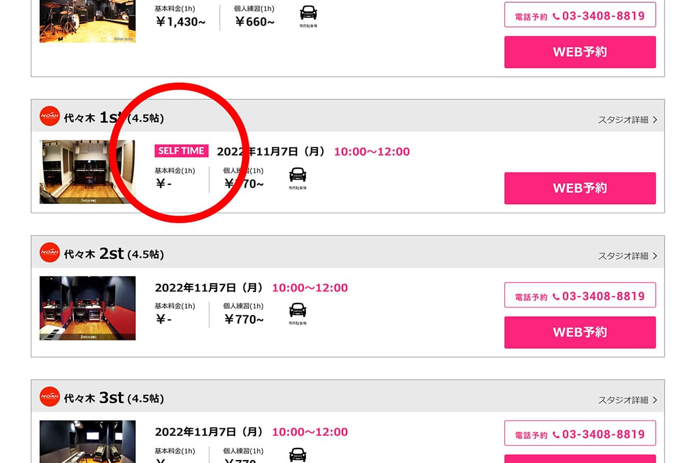This screenshot has width=694, height=463.
Task: Click NOAH logo beside 代々木 2st
Action: [50, 253]
